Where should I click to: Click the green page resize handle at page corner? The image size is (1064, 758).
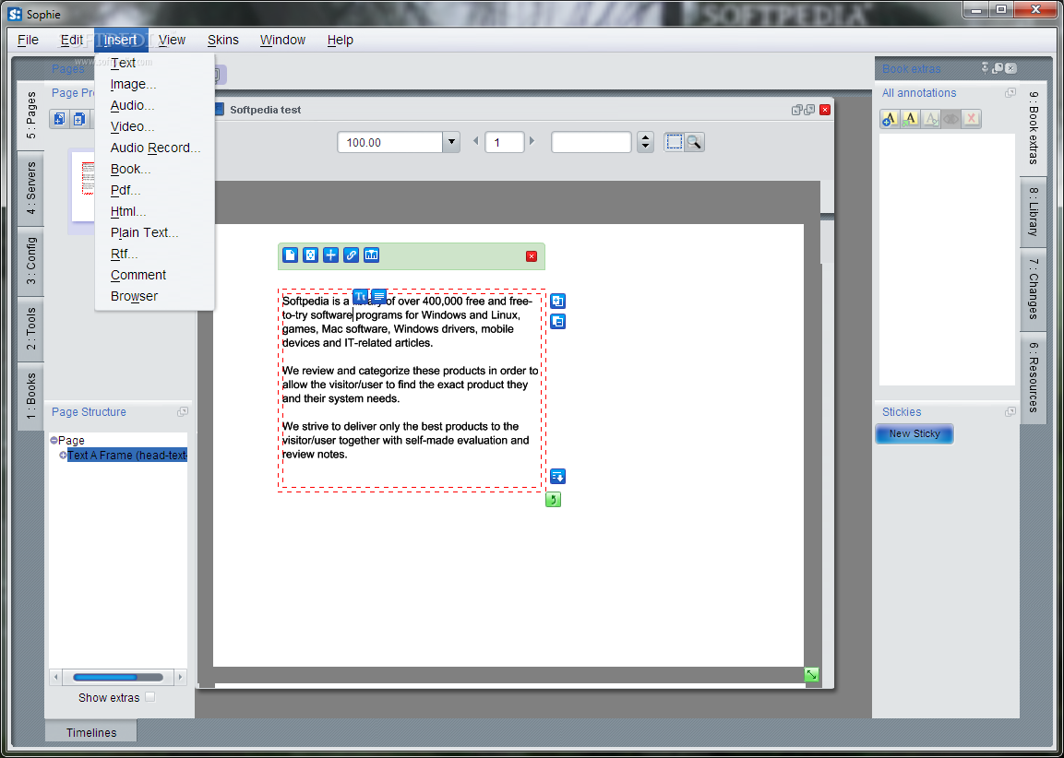pos(811,675)
